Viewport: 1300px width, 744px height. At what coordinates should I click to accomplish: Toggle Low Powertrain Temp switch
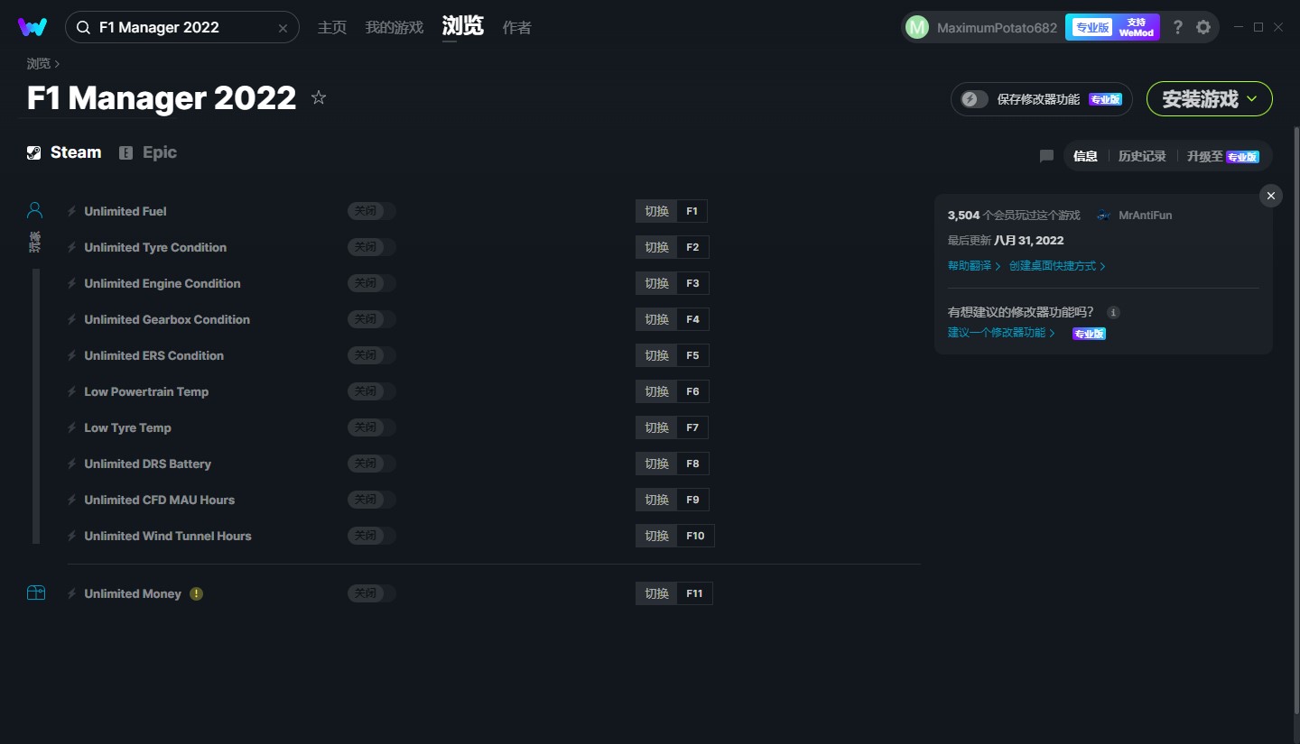(x=372, y=391)
